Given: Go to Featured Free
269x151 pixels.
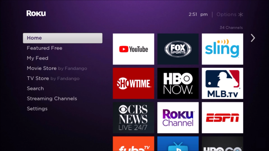Looking at the screenshot, I should [44, 48].
